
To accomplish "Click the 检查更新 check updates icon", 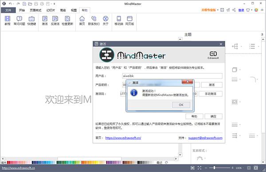I will 67,20.
